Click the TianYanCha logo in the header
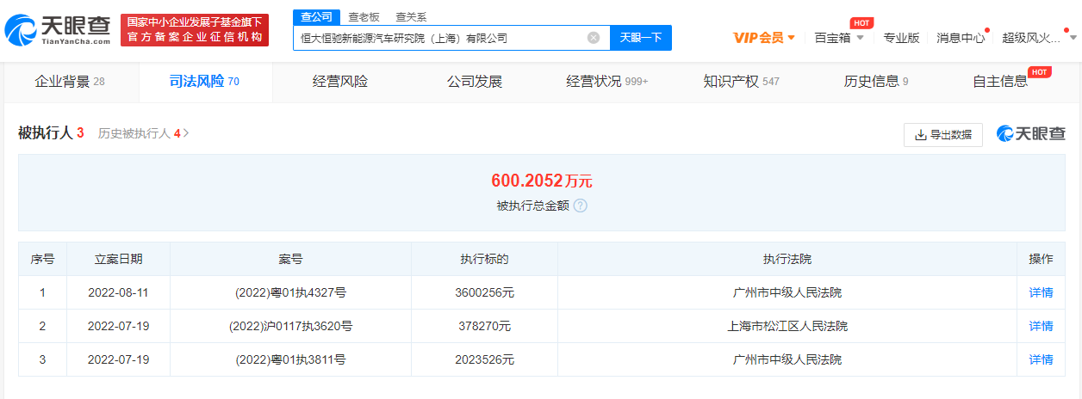1082x399 pixels. coord(58,30)
